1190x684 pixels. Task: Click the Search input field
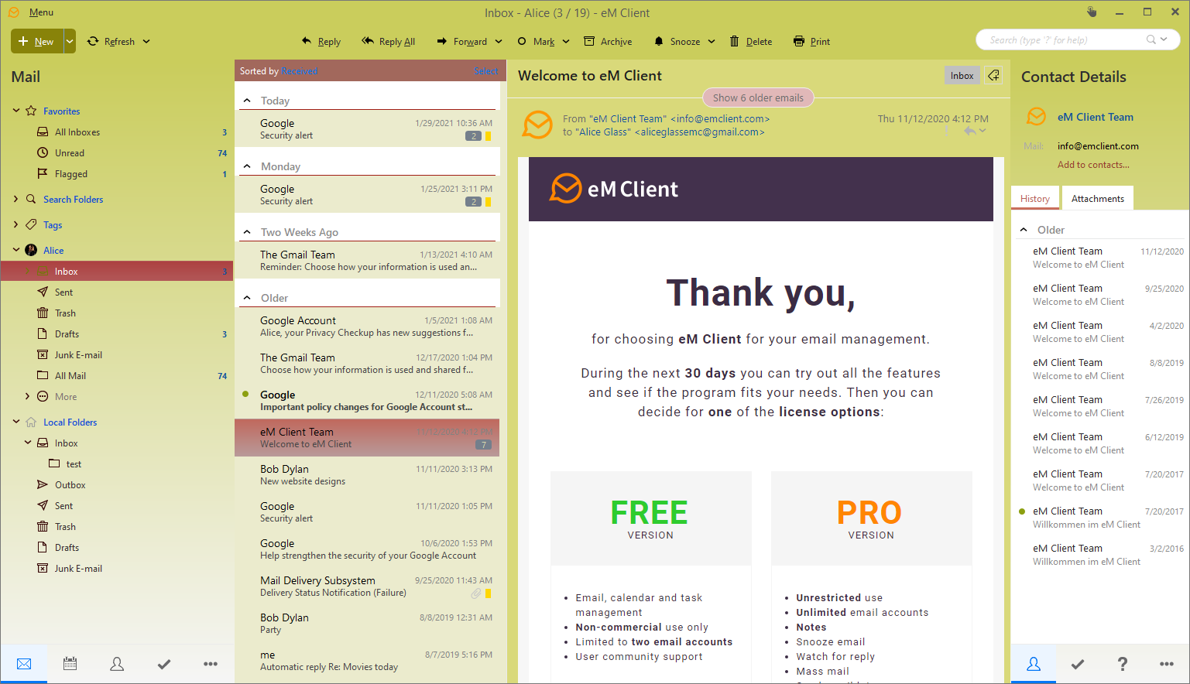[1065, 40]
